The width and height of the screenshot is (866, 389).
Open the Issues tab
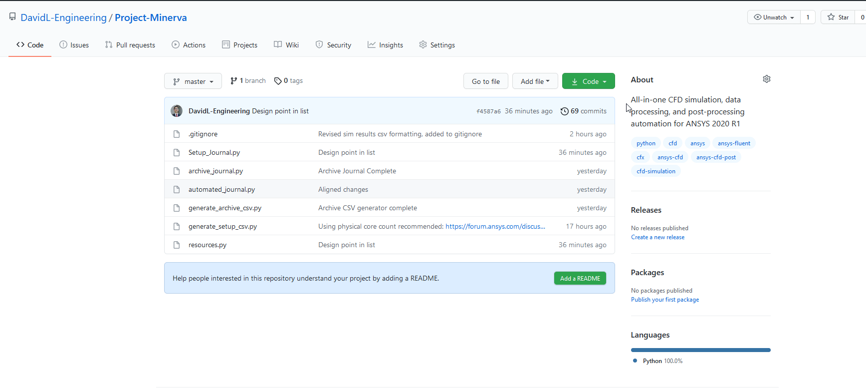click(x=74, y=45)
